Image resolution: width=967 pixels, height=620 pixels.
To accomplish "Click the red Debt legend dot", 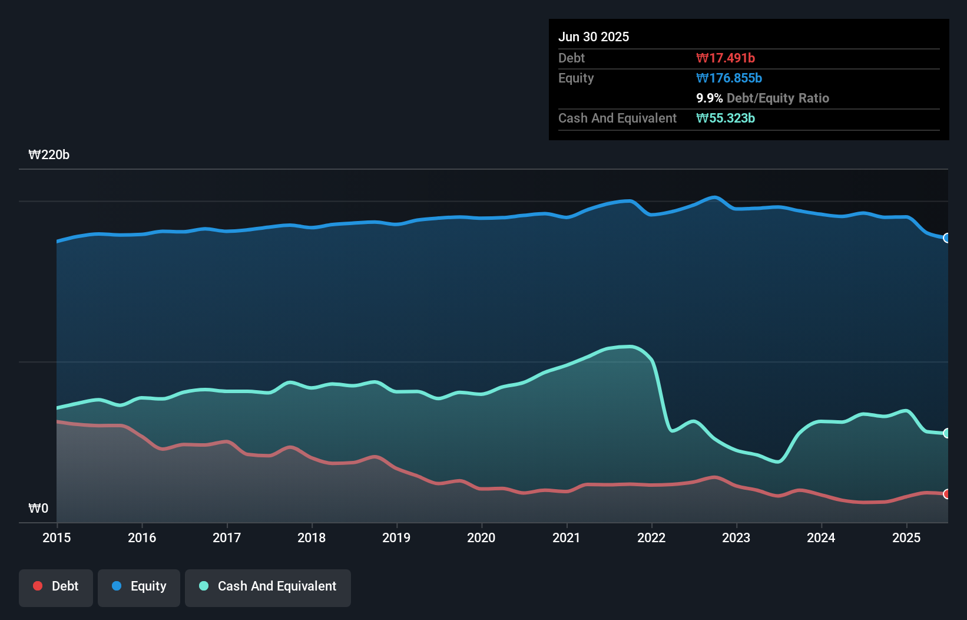I will [x=37, y=586].
